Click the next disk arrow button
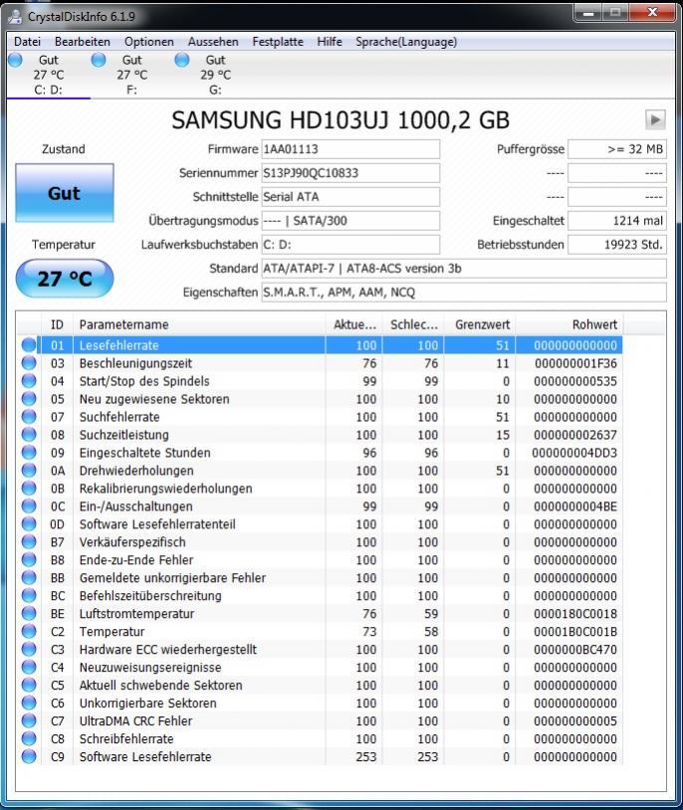Screen dimensions: 683x810 [x=654, y=119]
